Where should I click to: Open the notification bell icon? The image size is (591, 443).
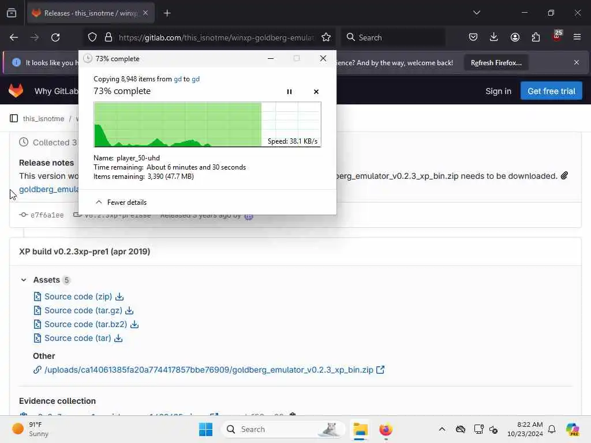click(x=552, y=429)
